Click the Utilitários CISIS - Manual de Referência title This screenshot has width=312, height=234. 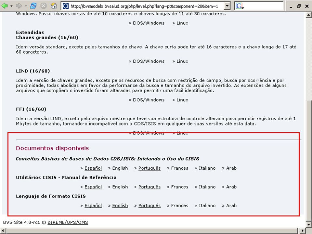[66, 177]
